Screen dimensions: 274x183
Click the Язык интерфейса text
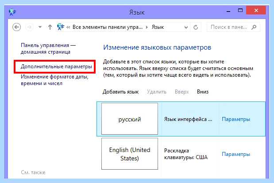(x=188, y=119)
